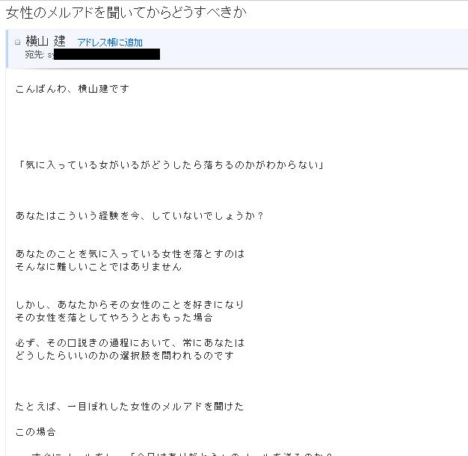Click the line その女性を落としてやろうとおもった場合
Viewport: 468px width, 456px height.
coord(114,317)
